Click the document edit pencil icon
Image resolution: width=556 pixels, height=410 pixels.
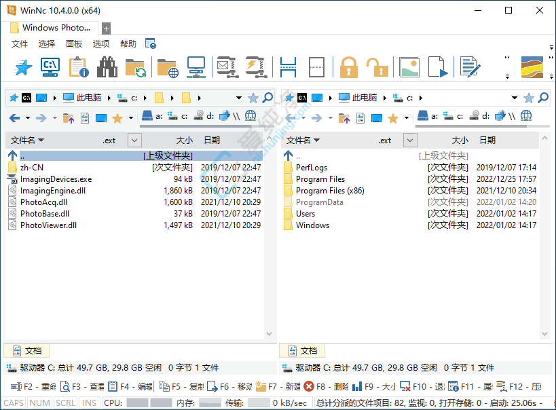(x=470, y=67)
